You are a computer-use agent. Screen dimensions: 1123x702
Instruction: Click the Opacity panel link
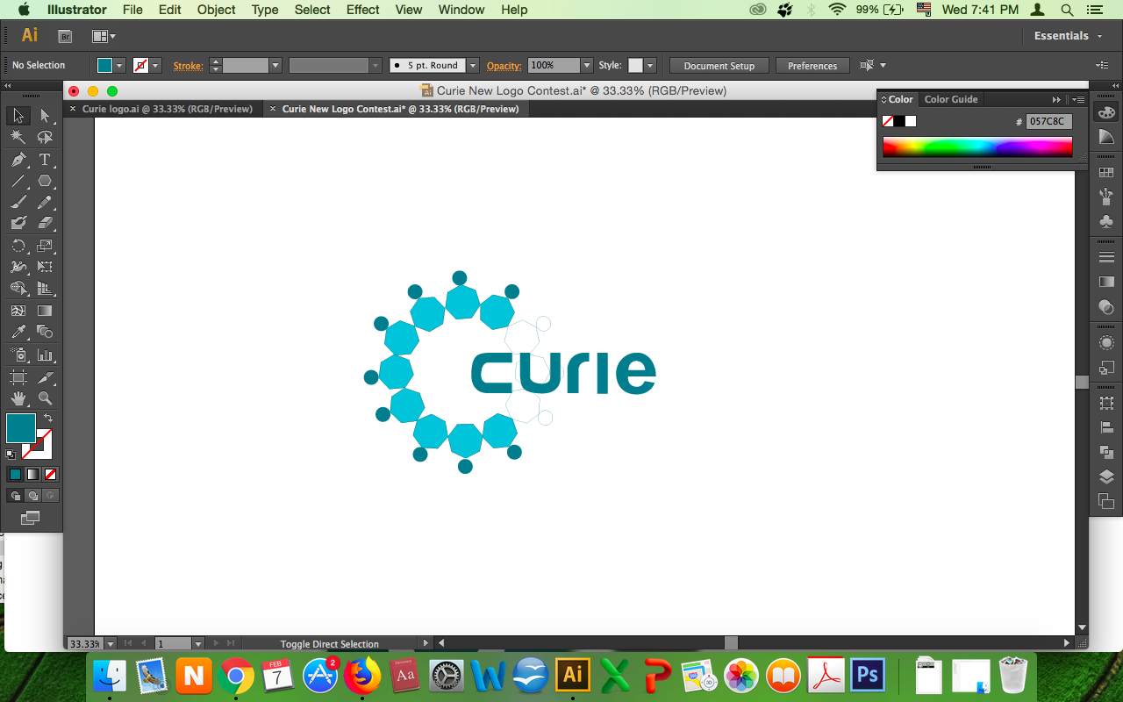coord(504,66)
